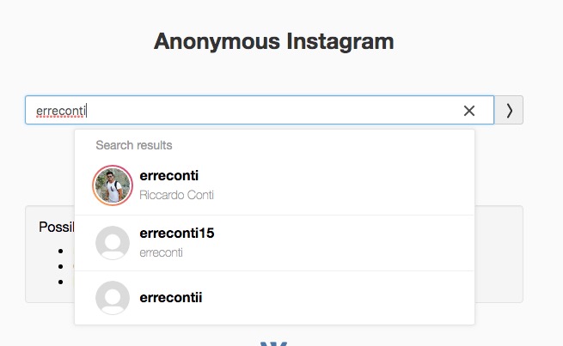563x346 pixels.
Task: Clear the search field with the X icon
Action: tap(469, 111)
